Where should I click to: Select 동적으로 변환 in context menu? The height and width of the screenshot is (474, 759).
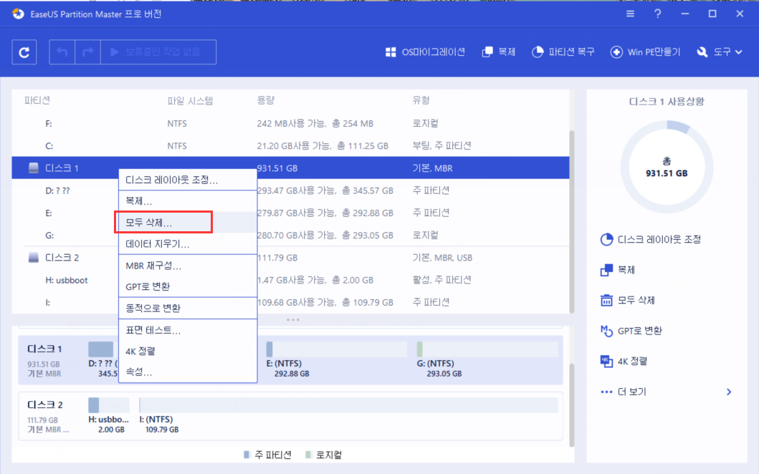click(x=188, y=308)
